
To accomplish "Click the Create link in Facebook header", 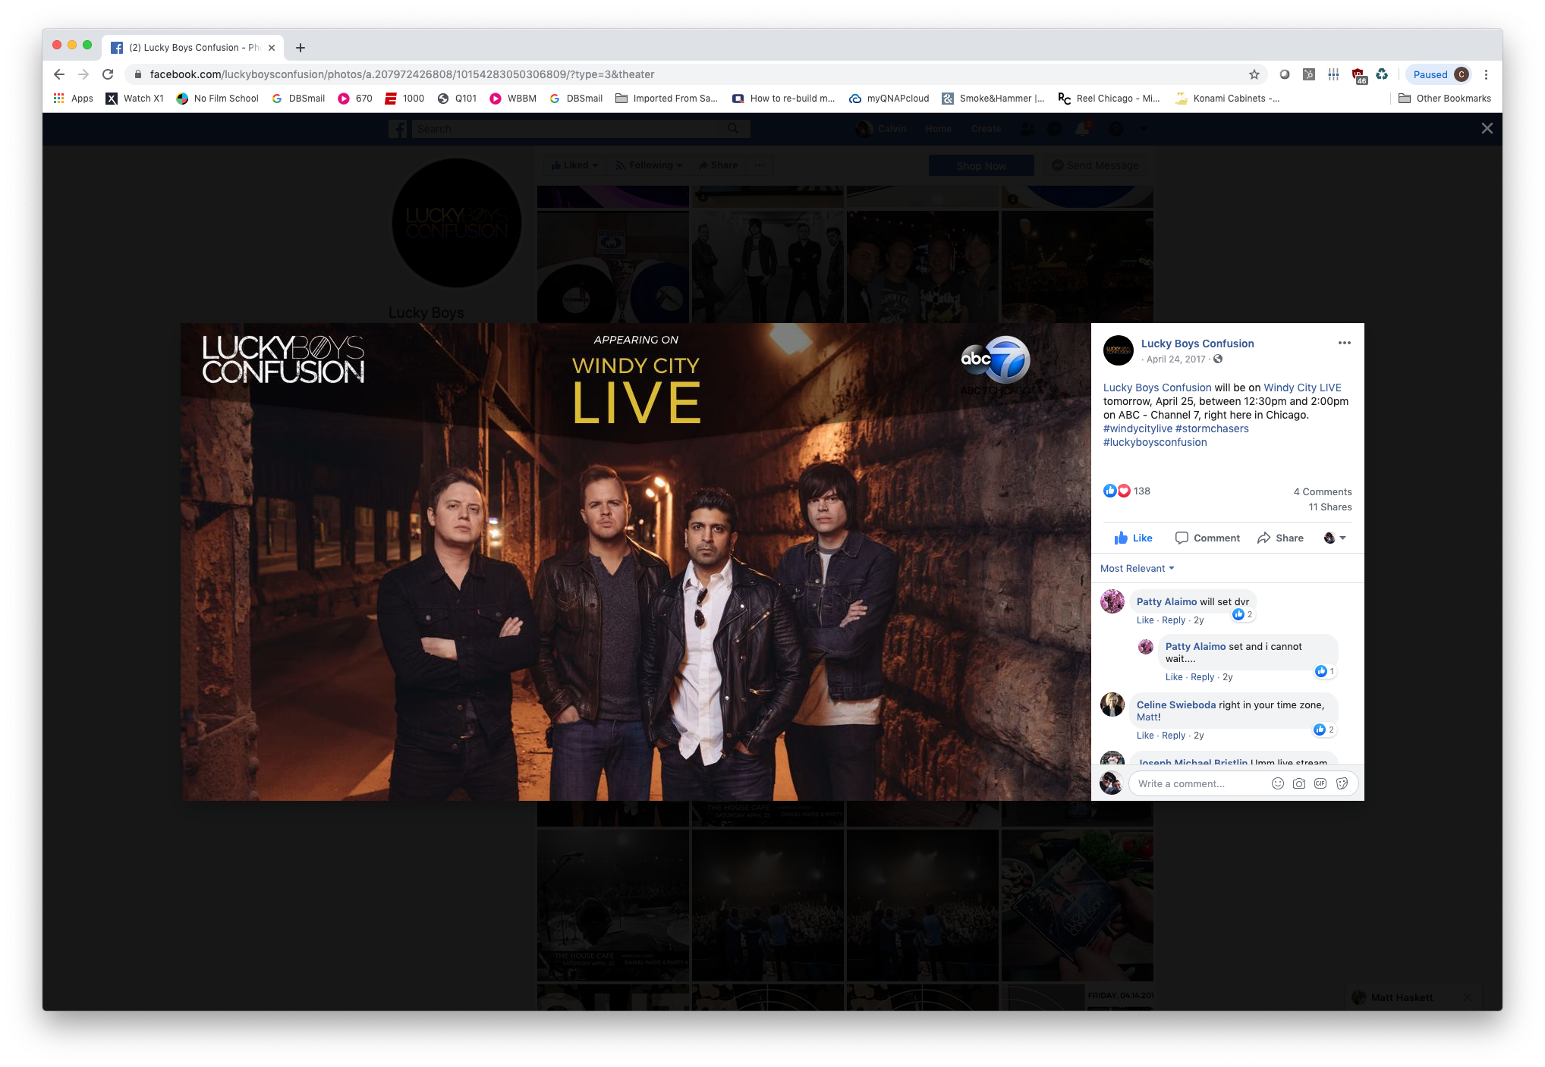I will [x=986, y=129].
